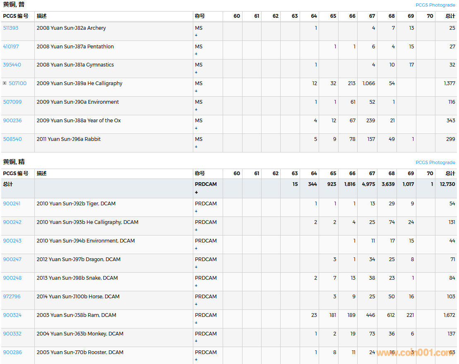Open the 900324 Ram DCAM link

point(12,315)
